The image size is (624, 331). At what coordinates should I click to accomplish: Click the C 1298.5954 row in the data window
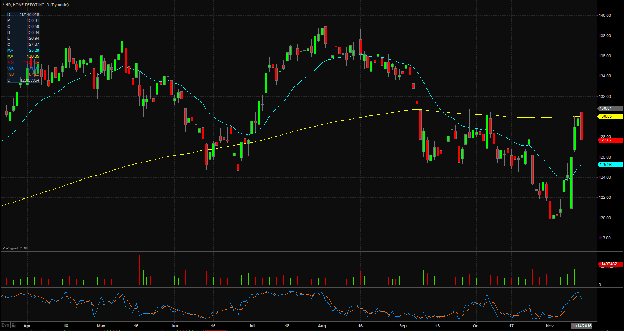coord(23,80)
